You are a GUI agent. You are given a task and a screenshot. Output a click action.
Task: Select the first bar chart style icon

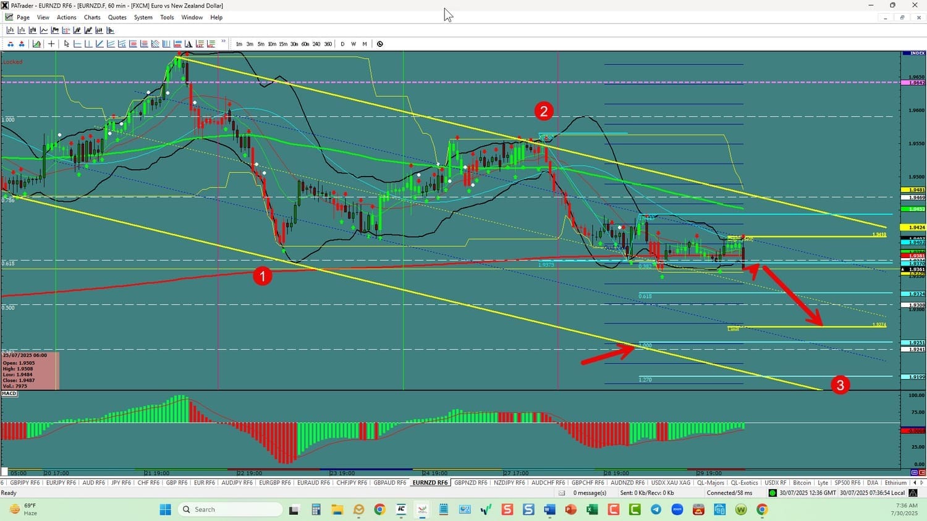pyautogui.click(x=11, y=30)
